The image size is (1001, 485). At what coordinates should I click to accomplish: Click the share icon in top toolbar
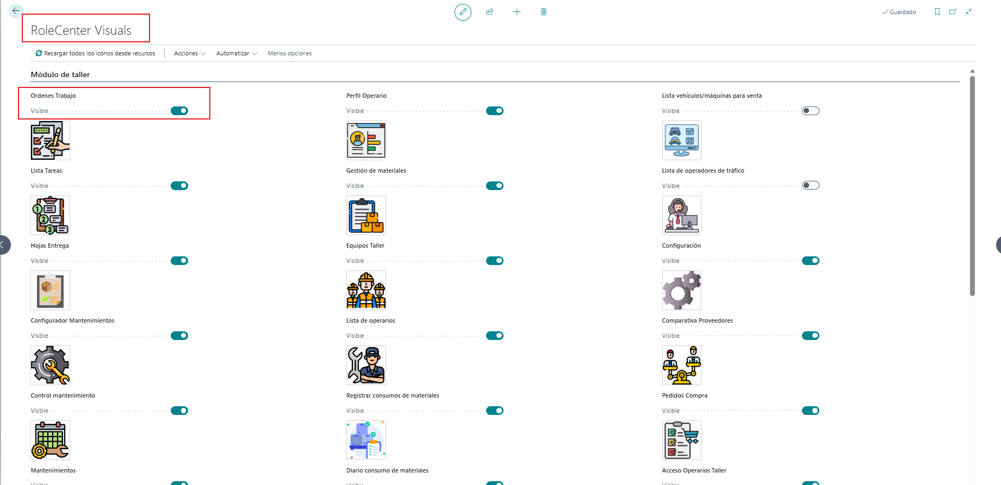(x=490, y=12)
